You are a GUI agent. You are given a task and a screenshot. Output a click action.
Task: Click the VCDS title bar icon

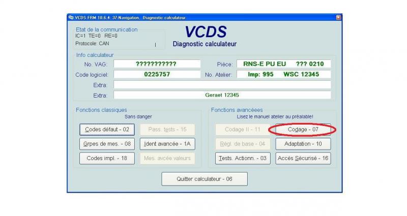pos(71,17)
